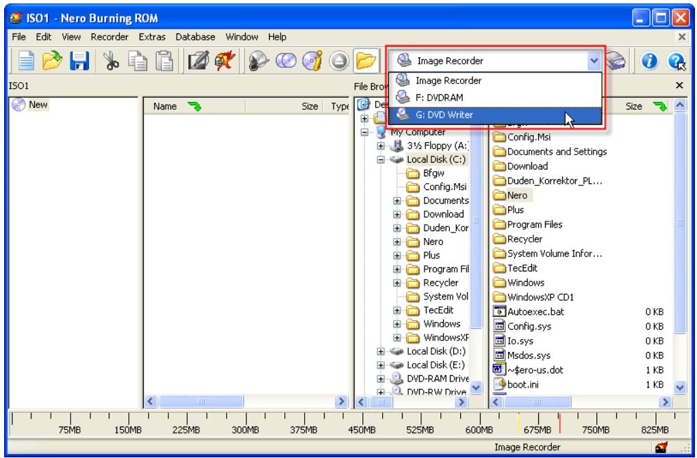Click compilation pane scroll right arrow
The image size is (697, 458).
341,402
